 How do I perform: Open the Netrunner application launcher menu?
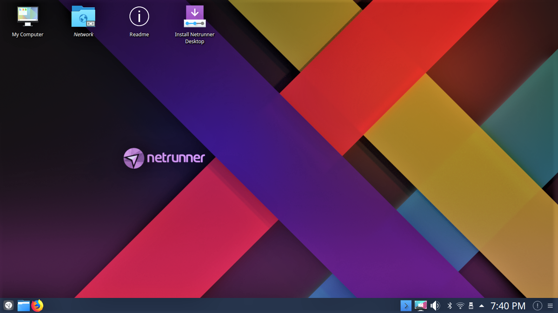tap(8, 306)
